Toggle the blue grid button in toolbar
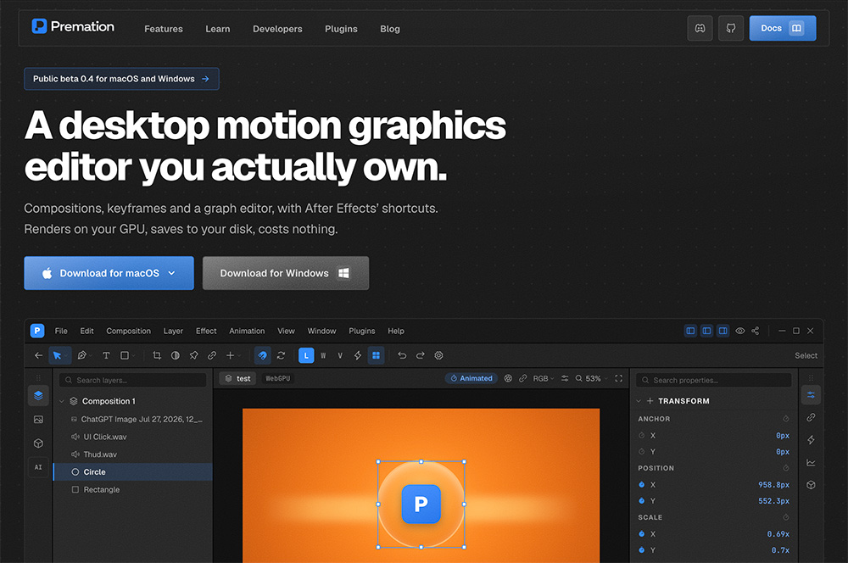Viewport: 848px width, 563px height. (376, 355)
